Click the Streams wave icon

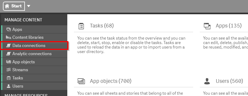pos(8,70)
